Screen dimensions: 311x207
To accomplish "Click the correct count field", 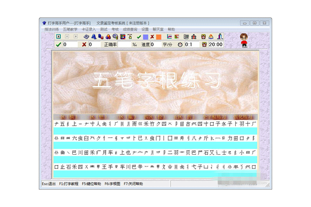I will click(x=70, y=45).
